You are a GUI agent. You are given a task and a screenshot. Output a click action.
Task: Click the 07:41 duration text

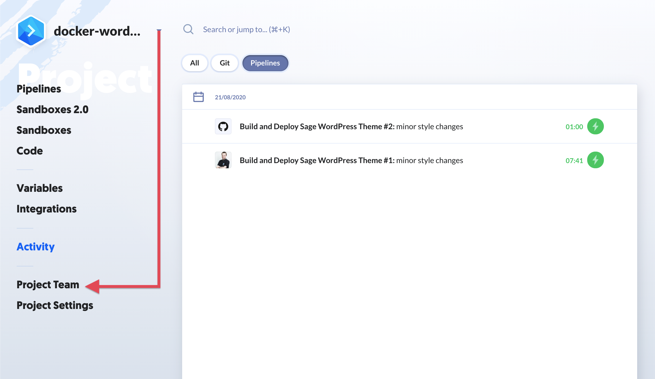574,161
